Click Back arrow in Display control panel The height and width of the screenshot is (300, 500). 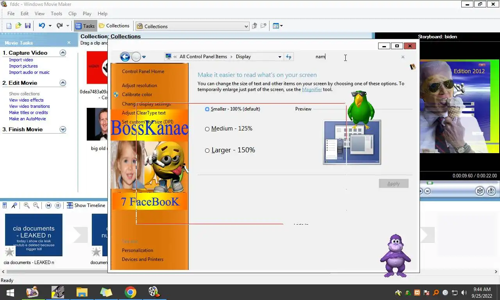coord(125,57)
